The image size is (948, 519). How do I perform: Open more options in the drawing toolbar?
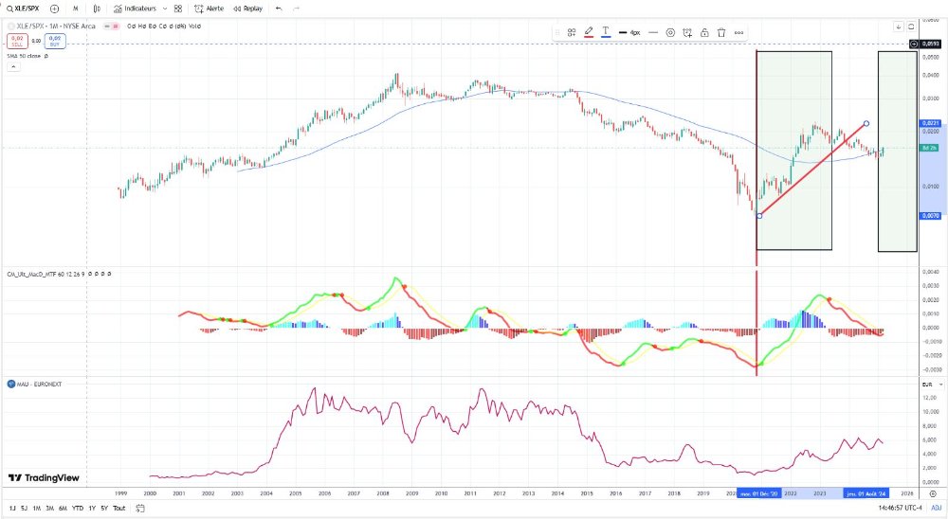(738, 32)
